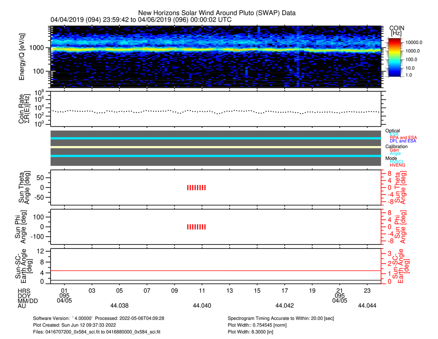Click the hour 11 label on the time axis
The width and height of the screenshot is (438, 339).
[202, 291]
